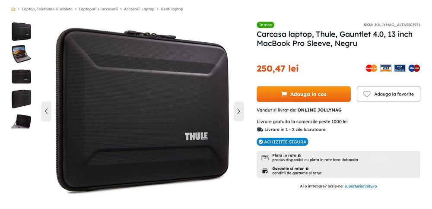Click Adauga la favorite button

pos(388,94)
